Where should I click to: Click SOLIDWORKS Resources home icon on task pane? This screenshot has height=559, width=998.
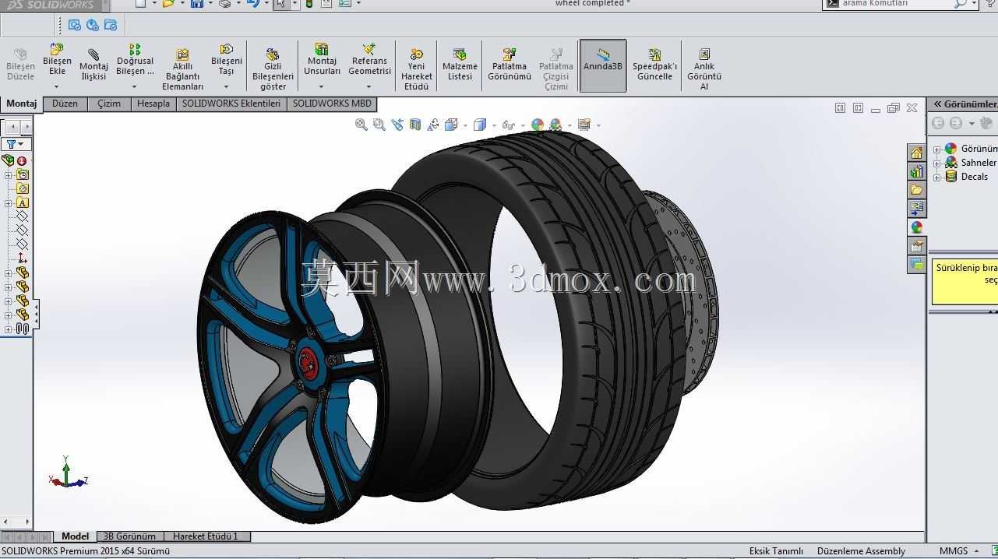coord(916,153)
